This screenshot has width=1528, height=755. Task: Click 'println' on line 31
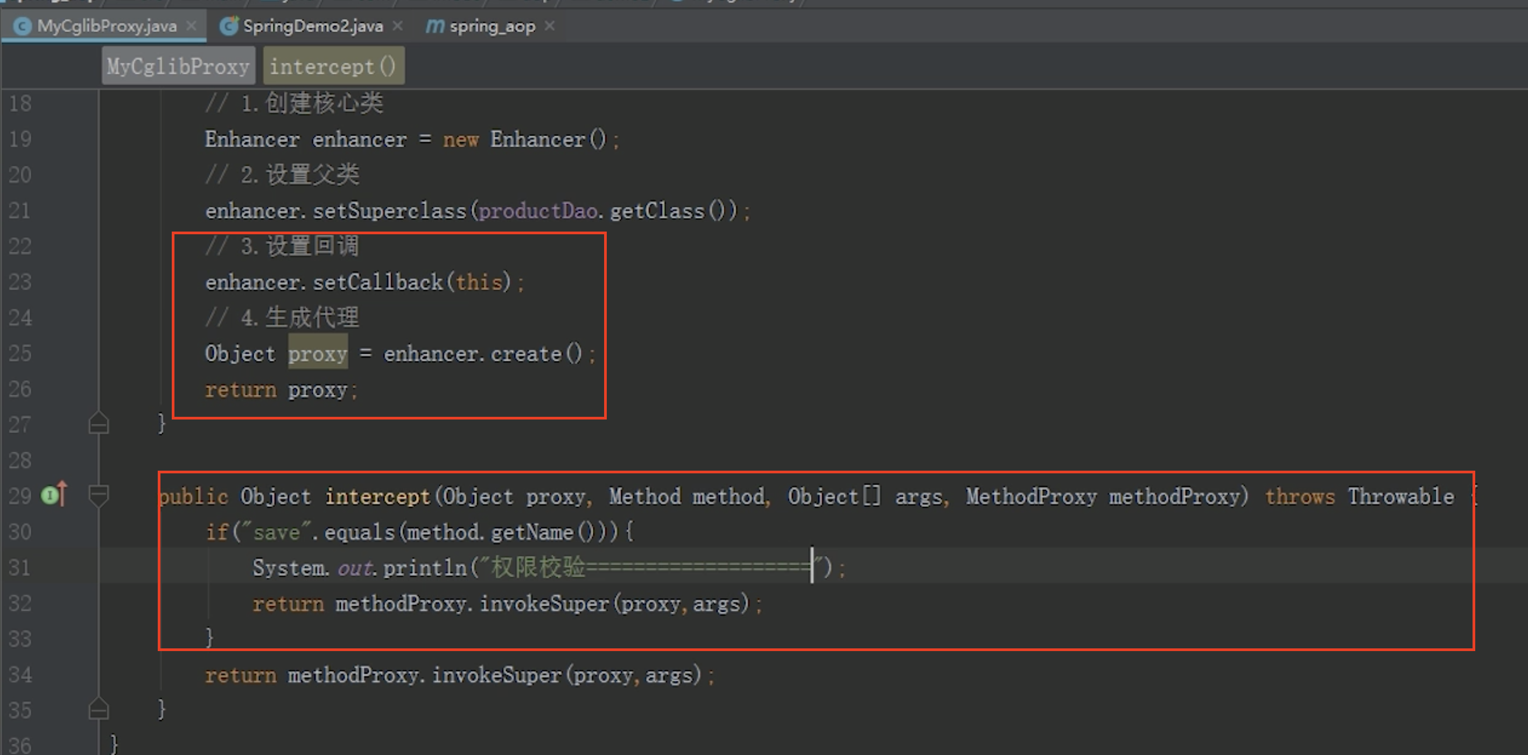(x=425, y=568)
